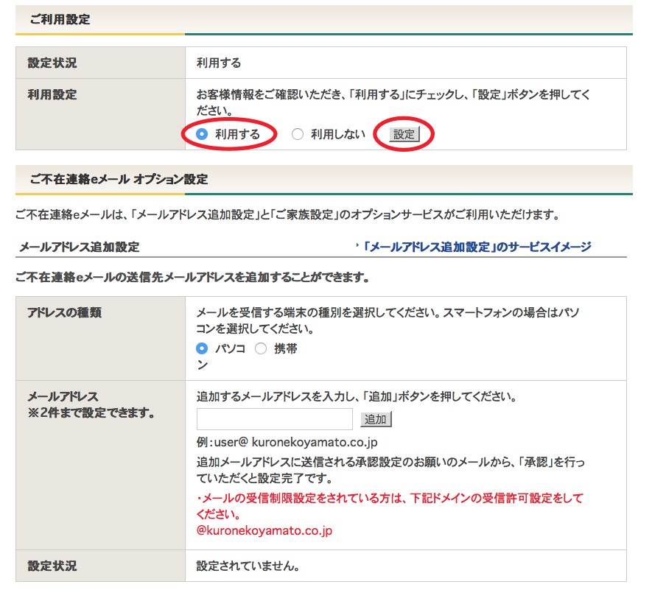Select the 利用しない radio button

298,134
